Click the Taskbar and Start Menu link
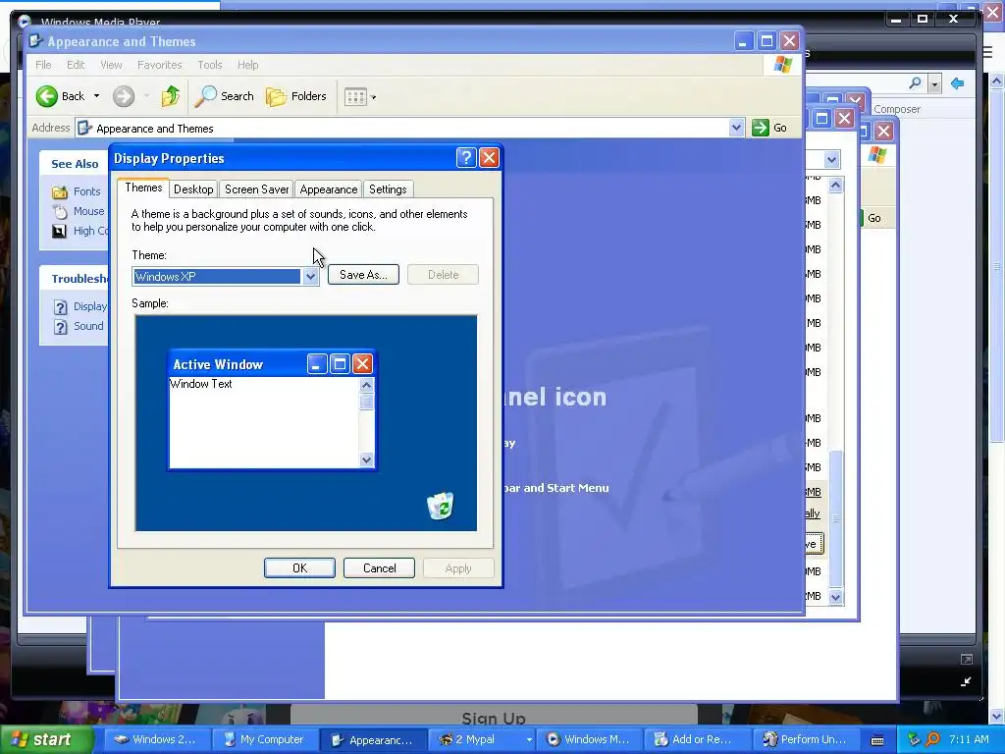Image resolution: width=1005 pixels, height=754 pixels. 555,488
